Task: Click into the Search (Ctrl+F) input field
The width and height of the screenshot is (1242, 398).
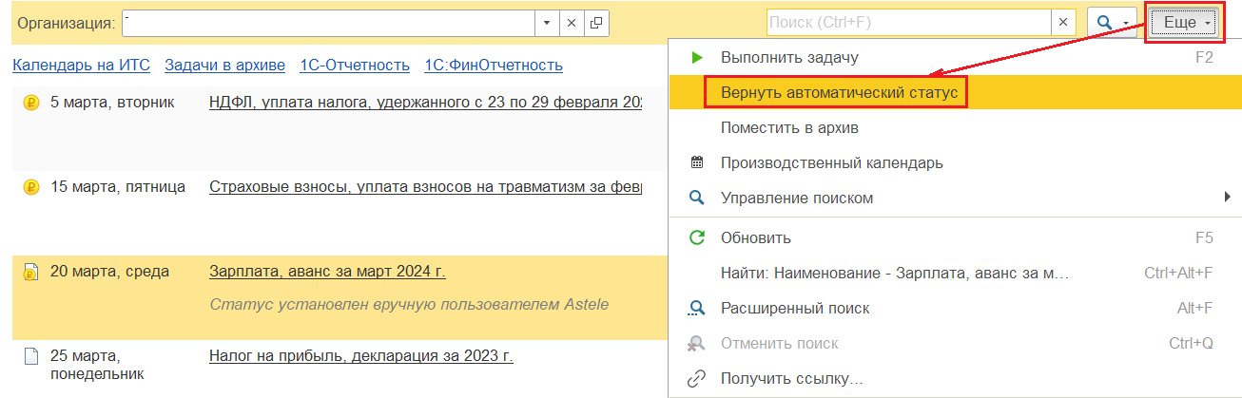Action: click(907, 23)
